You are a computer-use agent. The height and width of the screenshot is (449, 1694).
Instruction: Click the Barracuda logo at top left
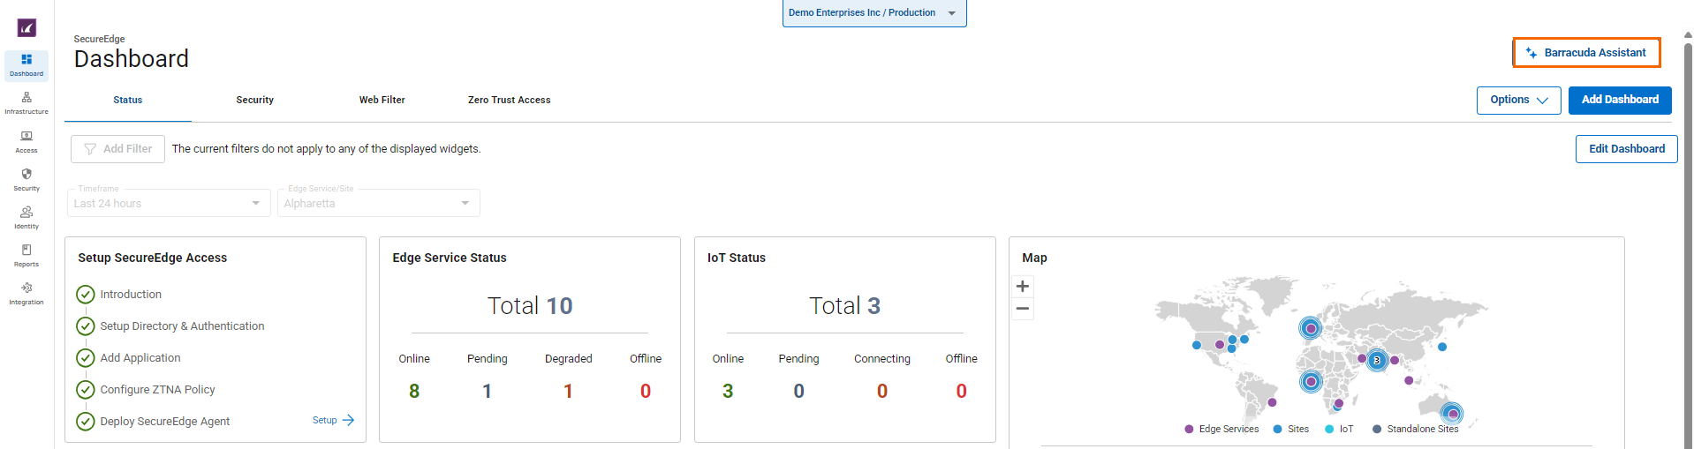coord(26,28)
